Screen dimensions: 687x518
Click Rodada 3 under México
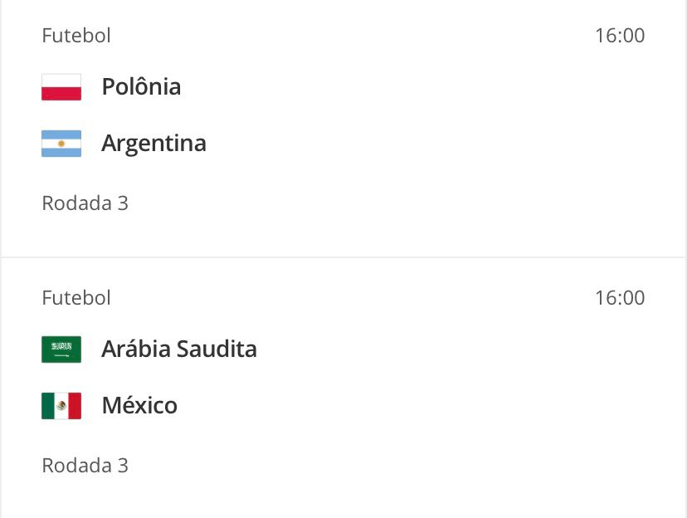click(x=85, y=466)
